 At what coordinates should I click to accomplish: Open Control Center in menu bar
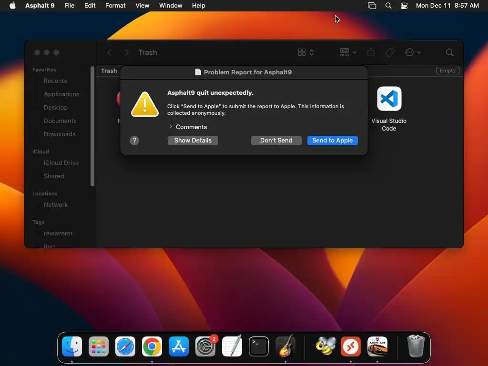(404, 6)
